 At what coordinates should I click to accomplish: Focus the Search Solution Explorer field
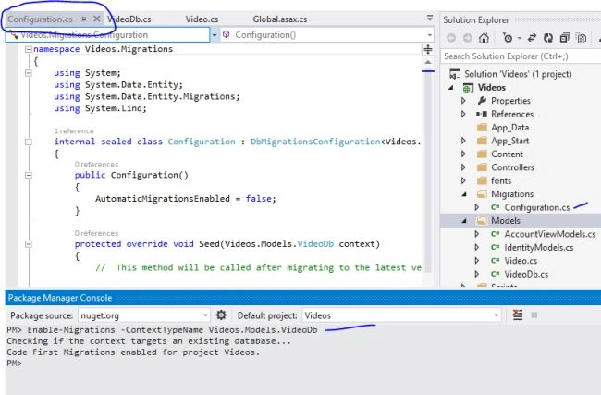click(521, 56)
